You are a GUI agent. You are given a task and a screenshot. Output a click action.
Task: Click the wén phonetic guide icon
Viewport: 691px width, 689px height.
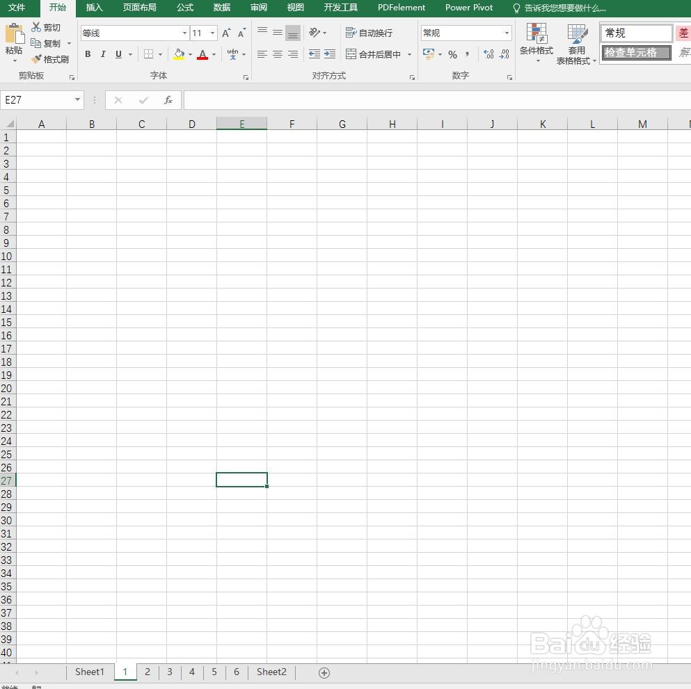pos(232,54)
